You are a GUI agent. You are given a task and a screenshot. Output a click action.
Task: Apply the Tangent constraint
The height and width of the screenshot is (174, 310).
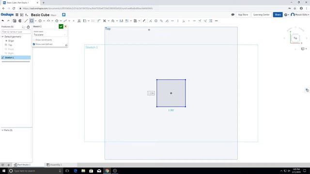[x=167, y=21]
